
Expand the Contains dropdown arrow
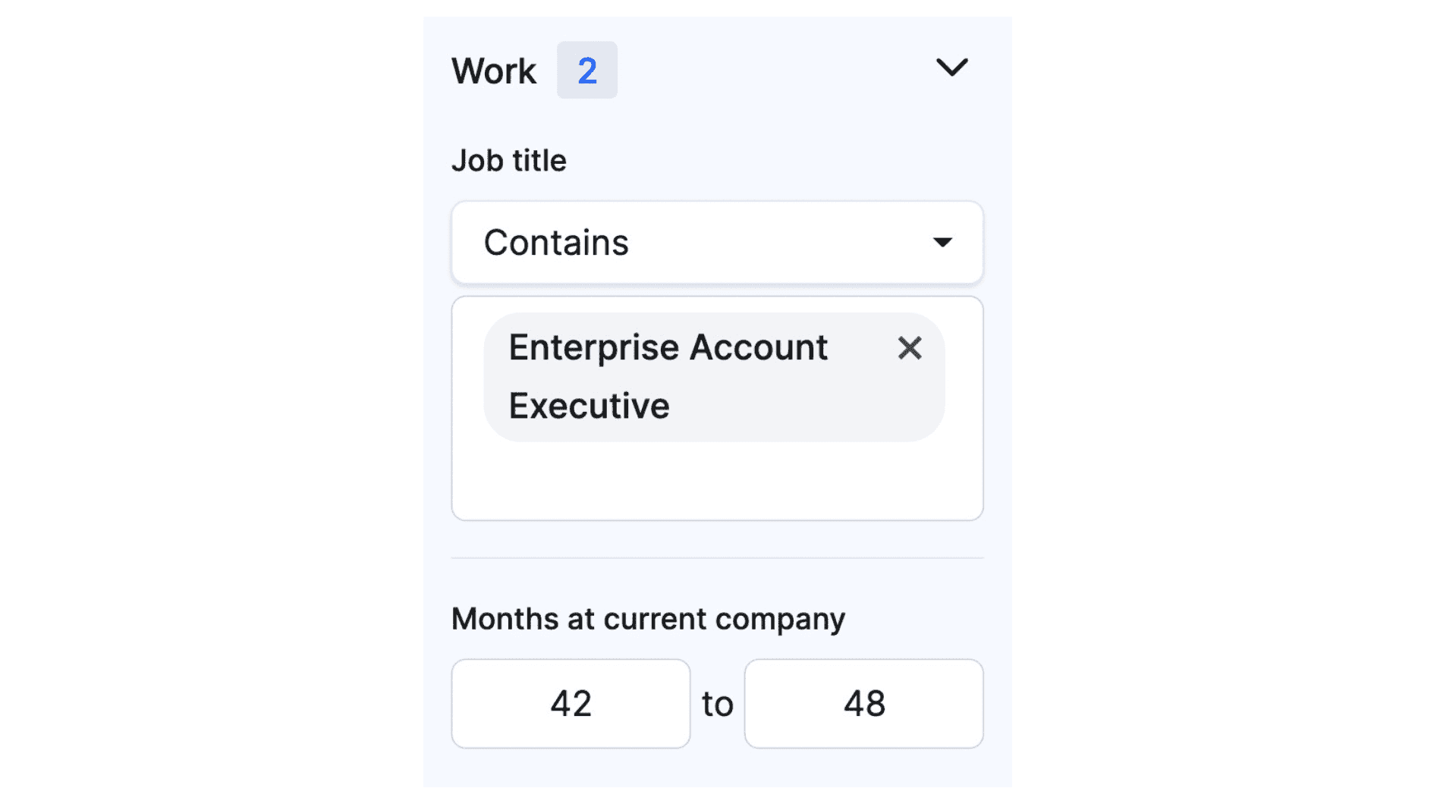click(x=943, y=243)
